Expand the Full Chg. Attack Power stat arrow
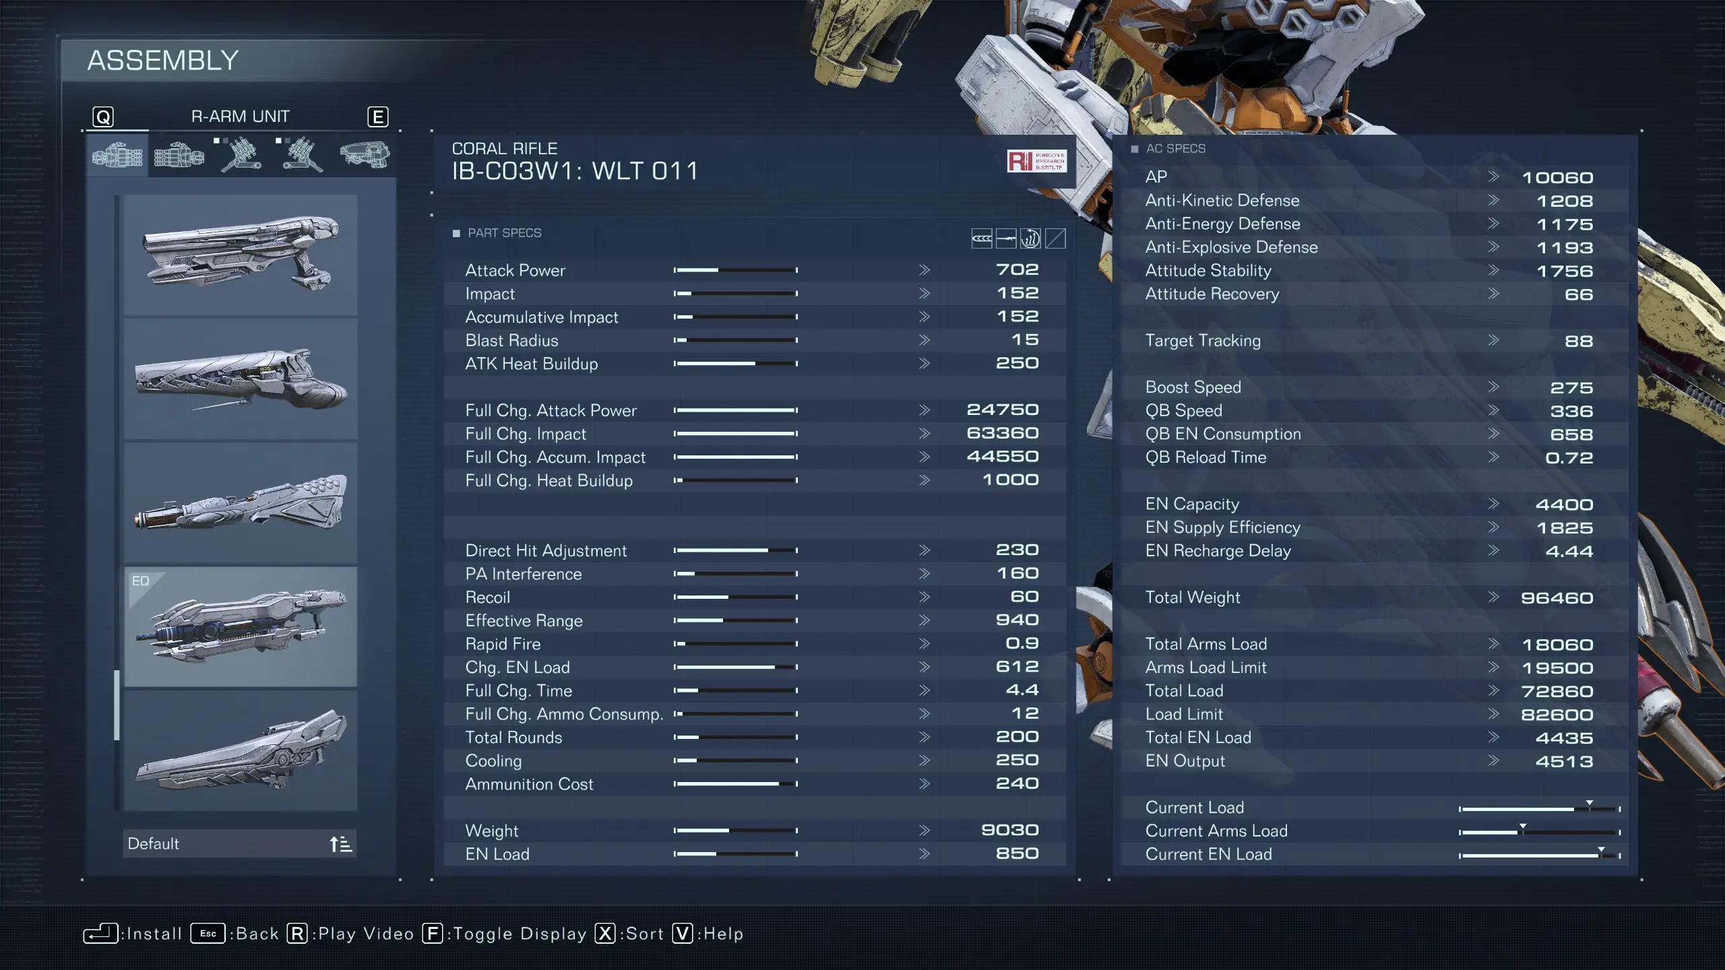This screenshot has height=970, width=1725. pyautogui.click(x=923, y=410)
